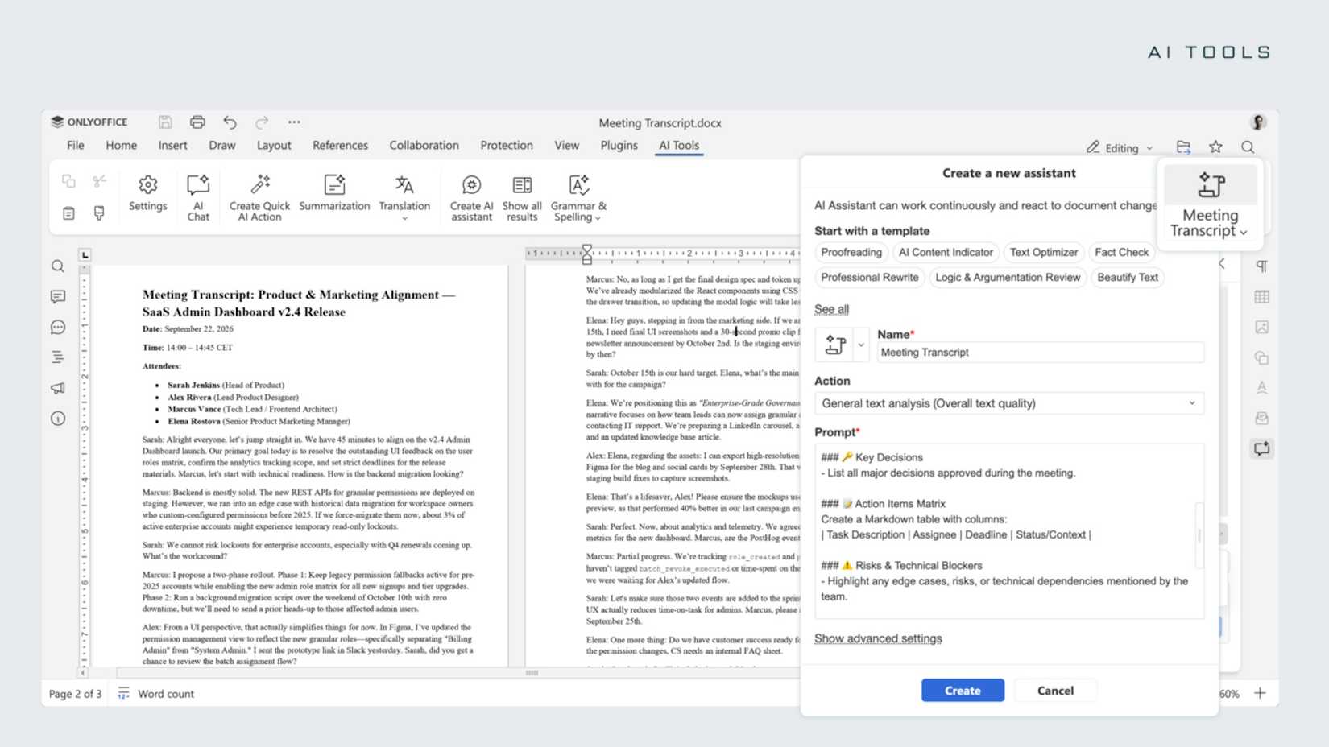1329x747 pixels.
Task: Open the assistant icon picker dropdown
Action: click(861, 345)
